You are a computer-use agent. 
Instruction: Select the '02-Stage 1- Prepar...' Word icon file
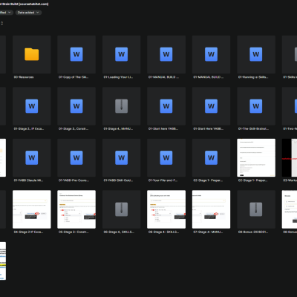[211, 157]
